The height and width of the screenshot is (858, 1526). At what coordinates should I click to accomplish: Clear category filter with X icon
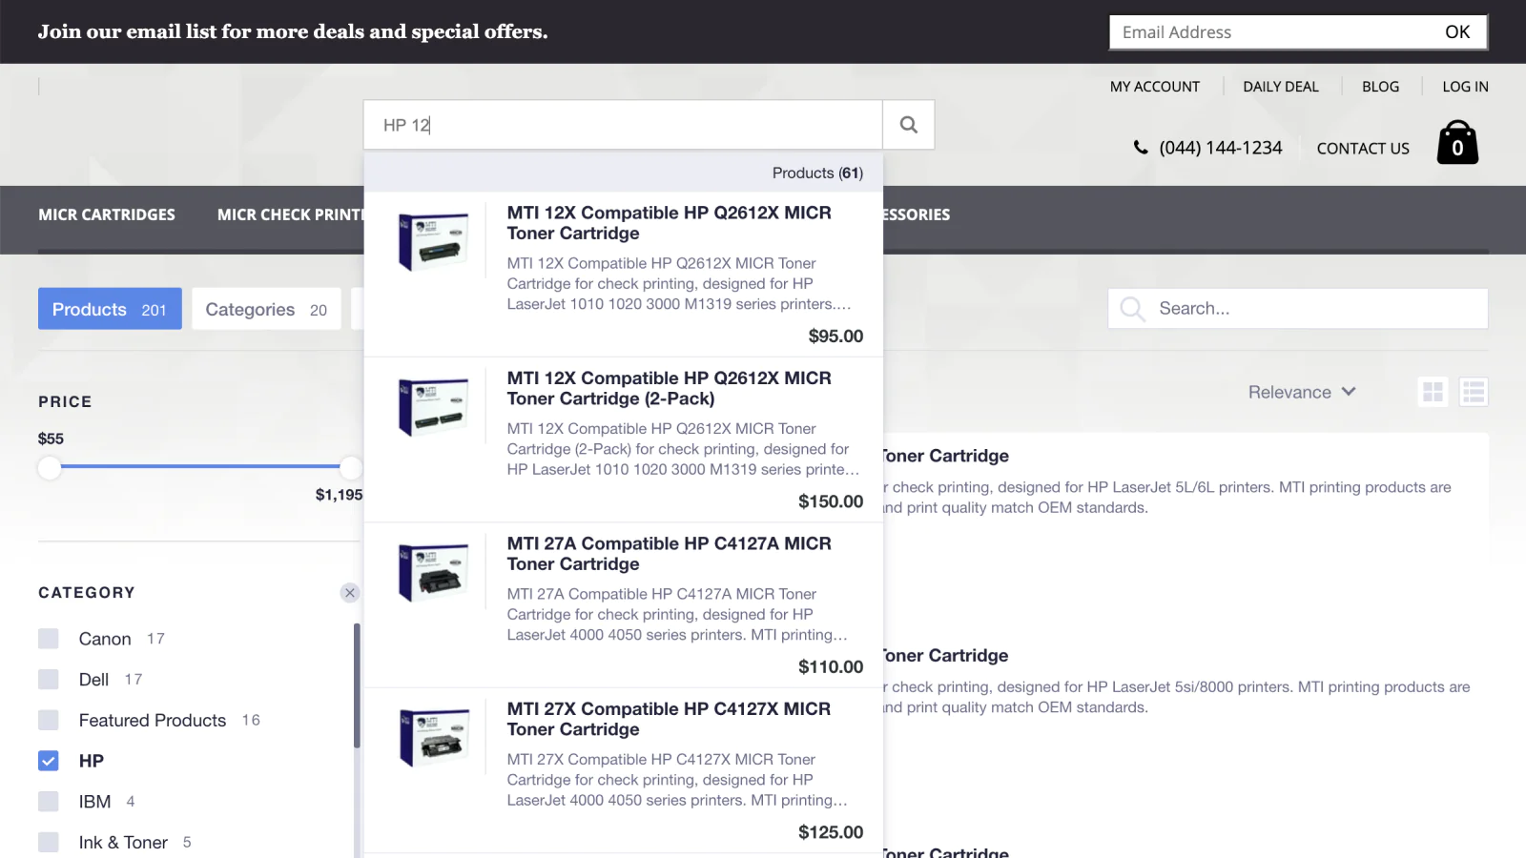coord(350,593)
